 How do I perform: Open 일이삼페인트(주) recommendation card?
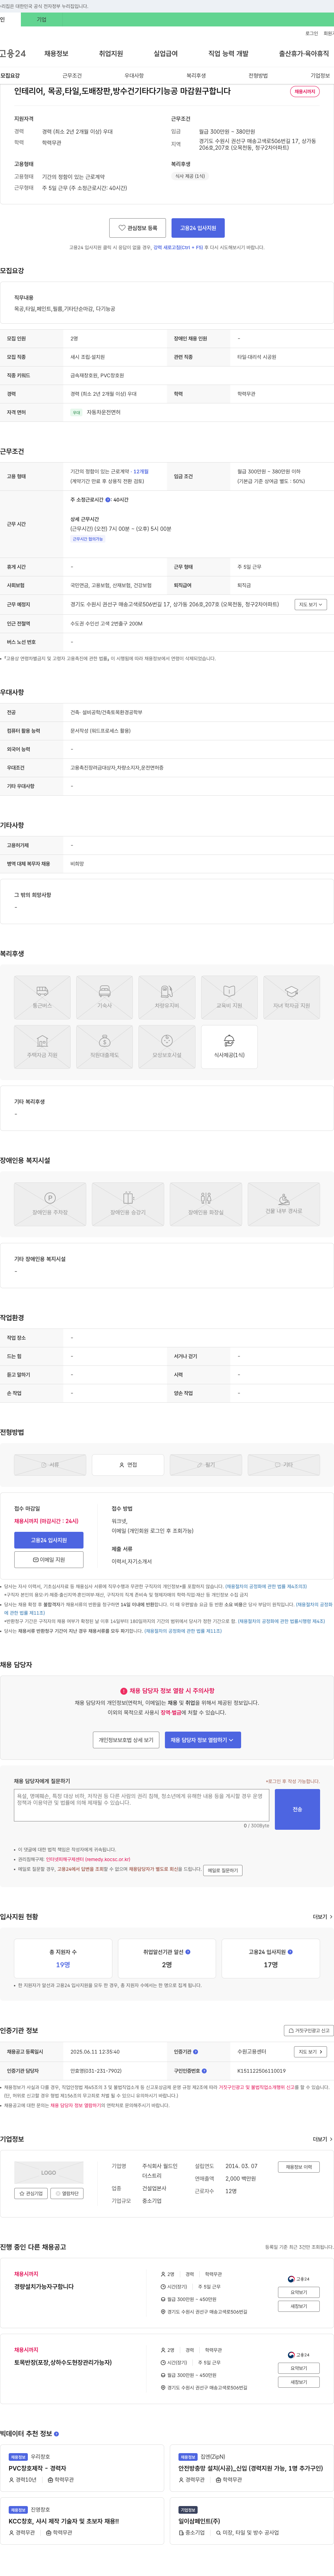252,2521
